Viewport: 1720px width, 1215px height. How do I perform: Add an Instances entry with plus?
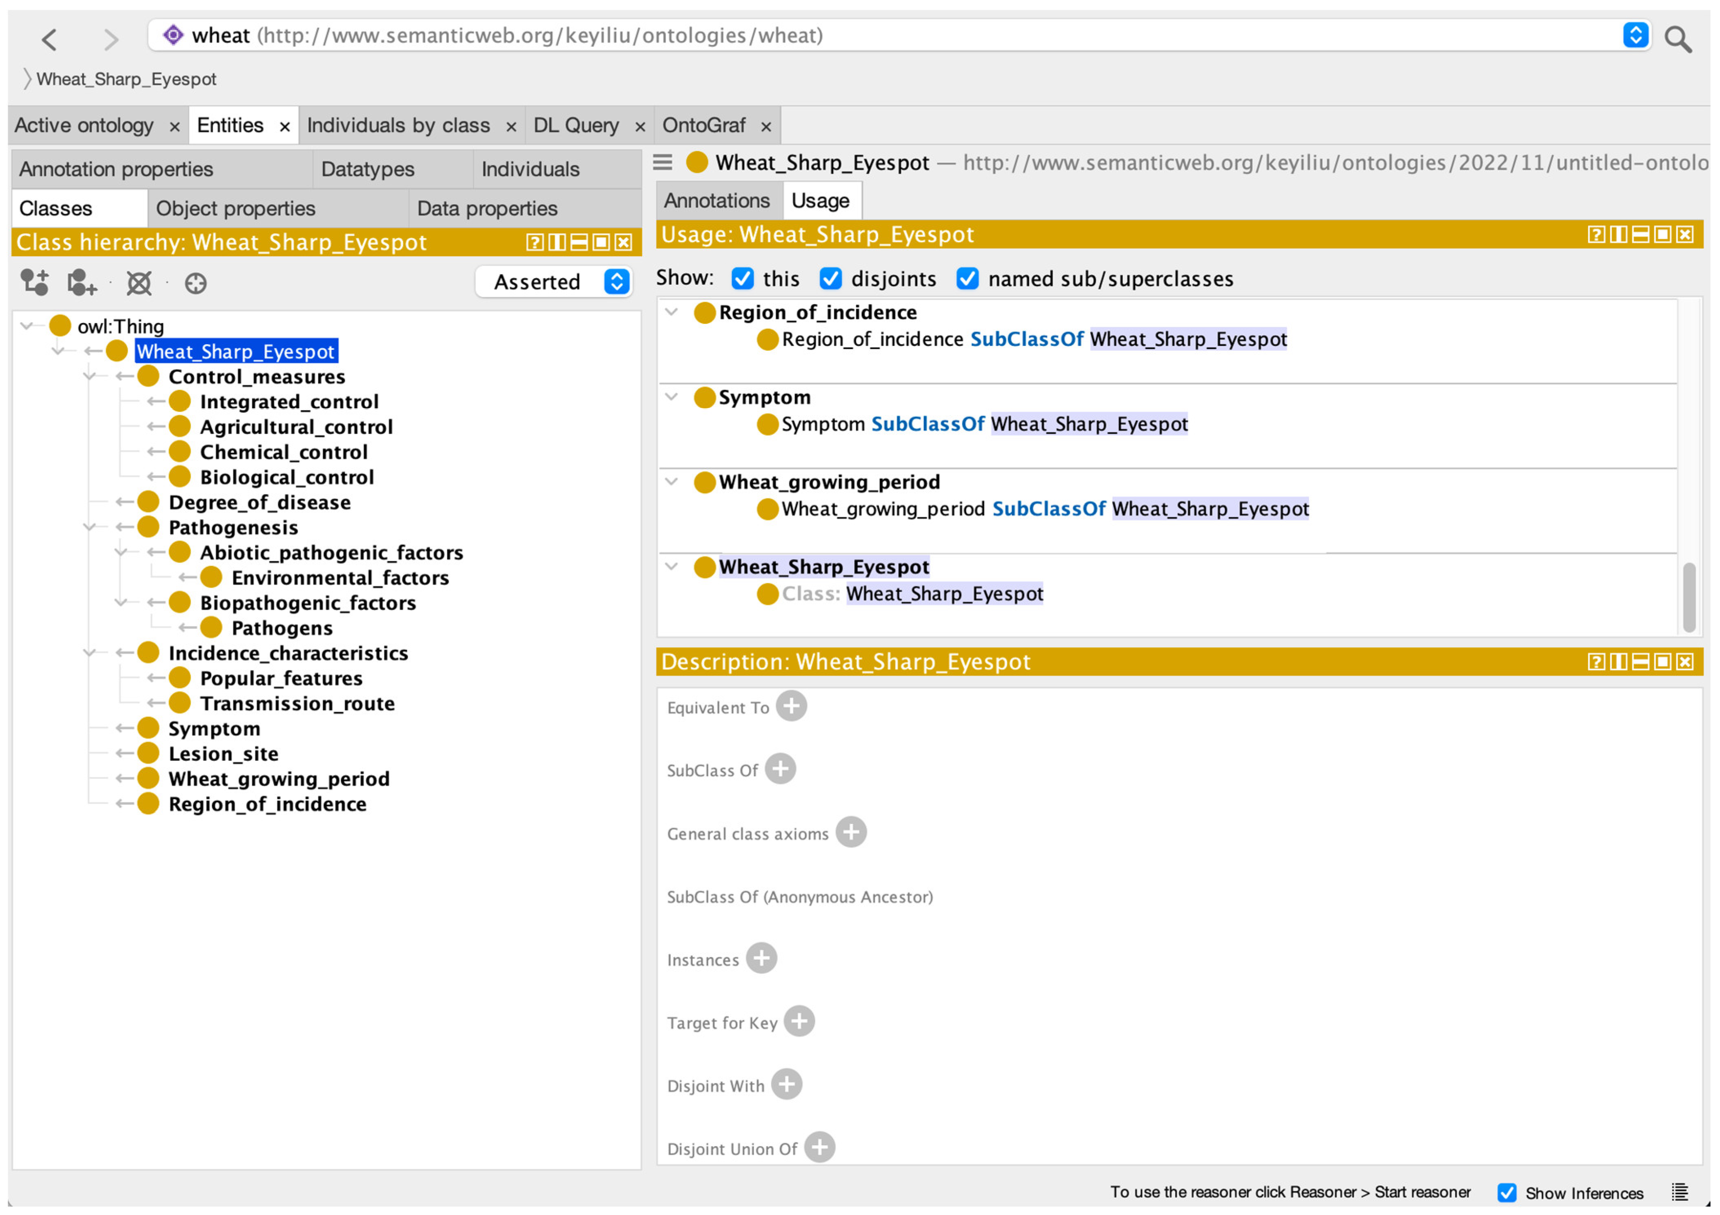tap(761, 958)
